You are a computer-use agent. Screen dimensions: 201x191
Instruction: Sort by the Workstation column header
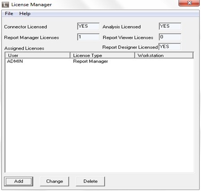tap(164, 55)
